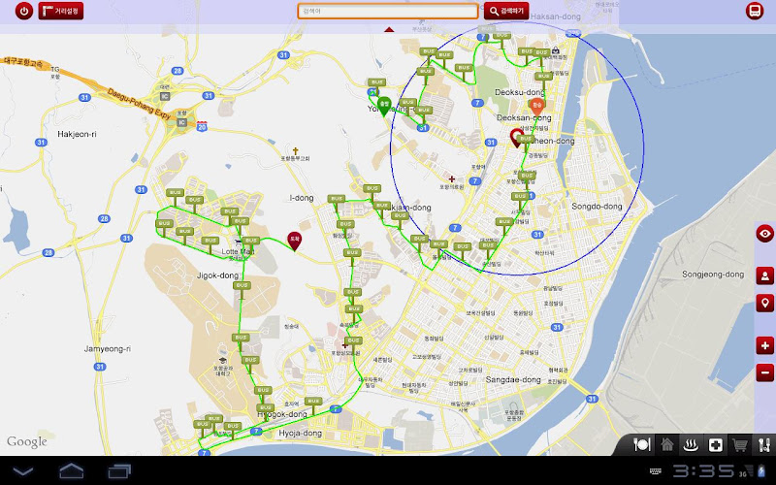This screenshot has width=776, height=485.
Task: Toggle the medical cross category icon
Action: pos(715,445)
